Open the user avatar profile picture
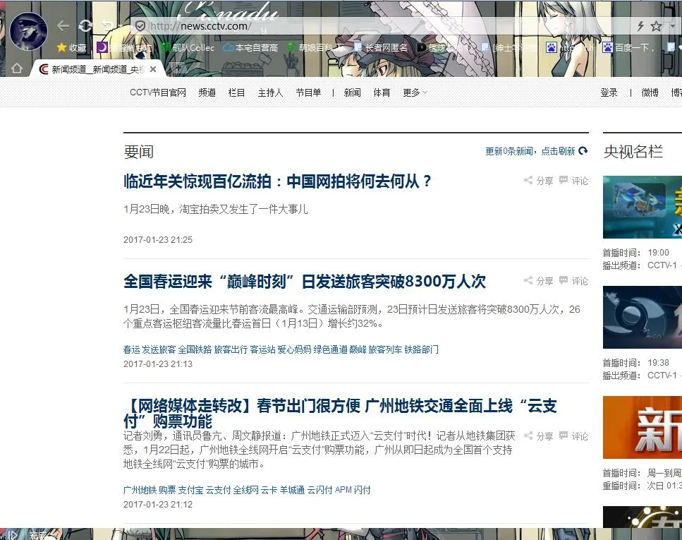Viewport: 682px width, 540px height. pos(29,31)
